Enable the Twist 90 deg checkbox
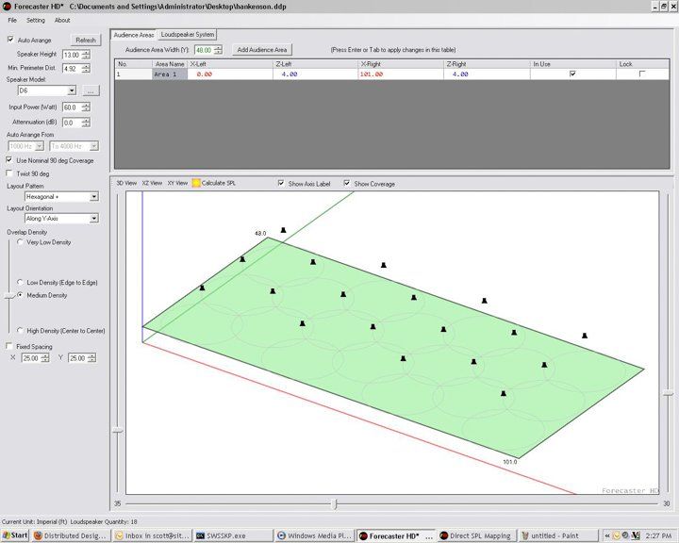 pyautogui.click(x=10, y=173)
